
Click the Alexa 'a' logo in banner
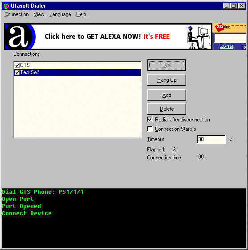[20, 37]
